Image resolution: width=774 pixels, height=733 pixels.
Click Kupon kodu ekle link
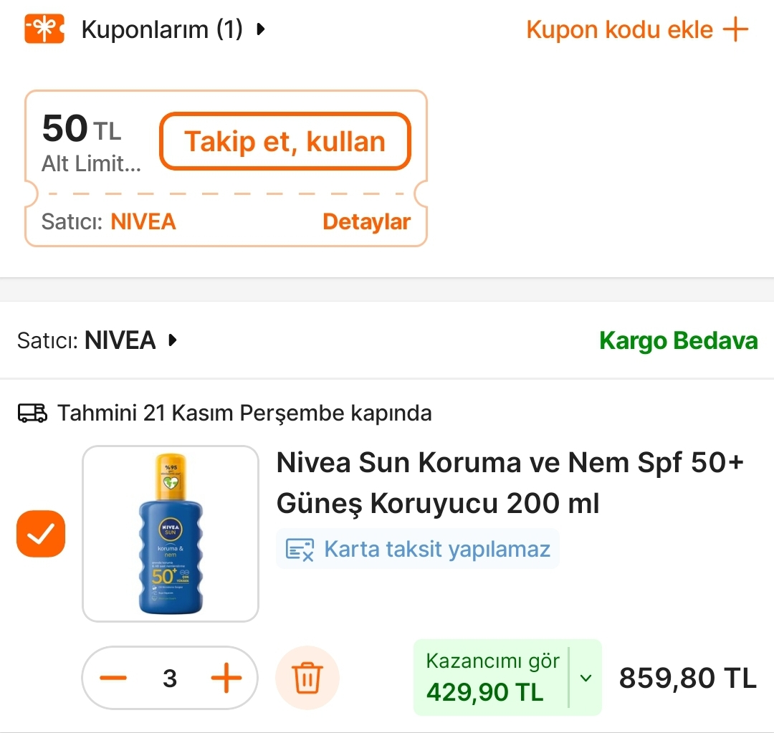click(620, 29)
